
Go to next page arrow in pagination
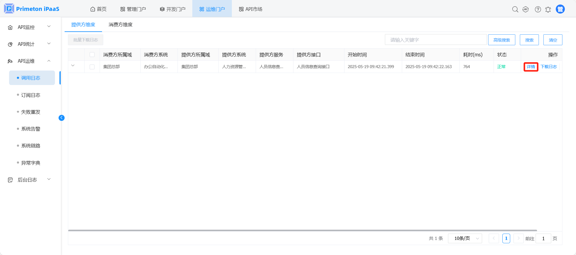coord(518,238)
